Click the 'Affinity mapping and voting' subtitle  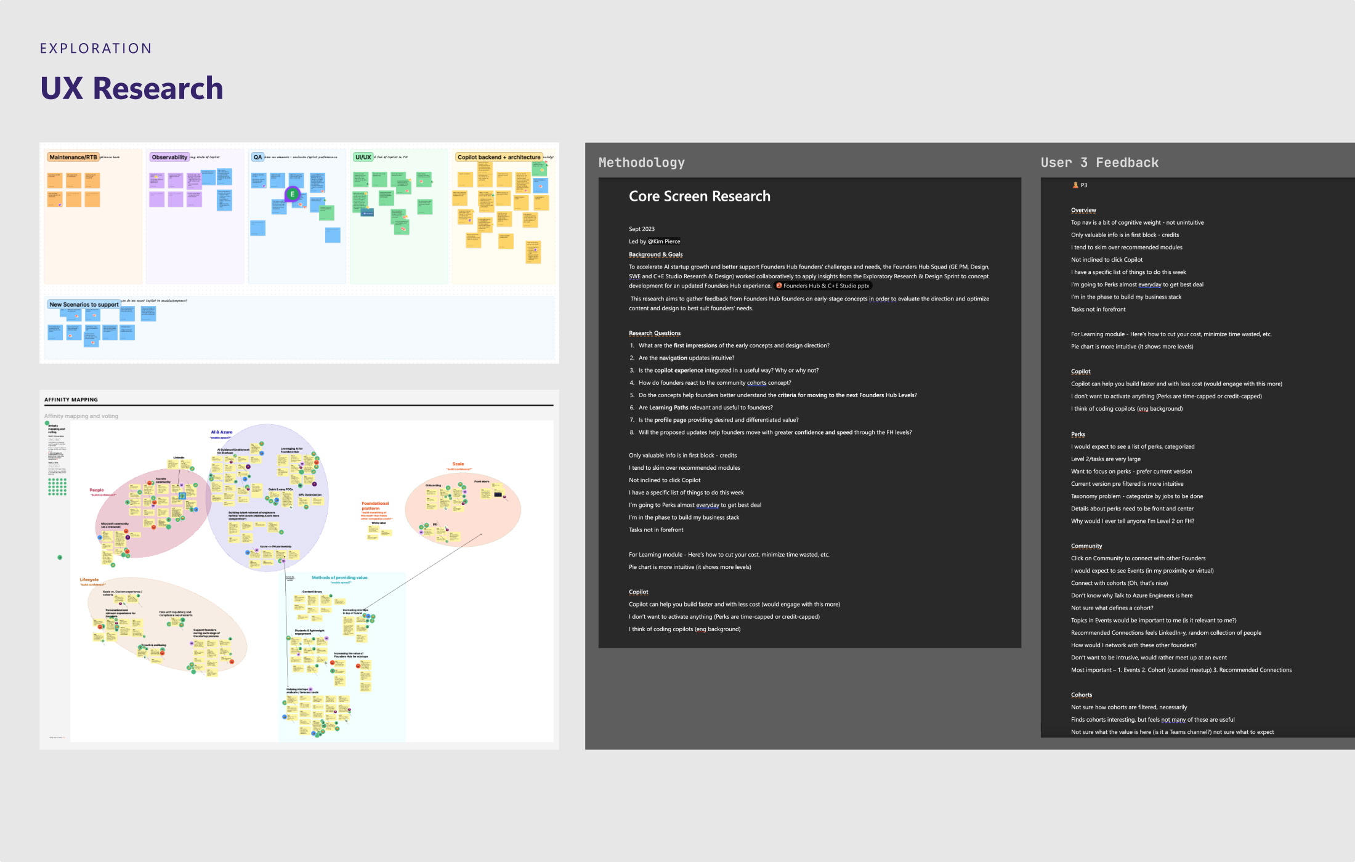coord(81,416)
